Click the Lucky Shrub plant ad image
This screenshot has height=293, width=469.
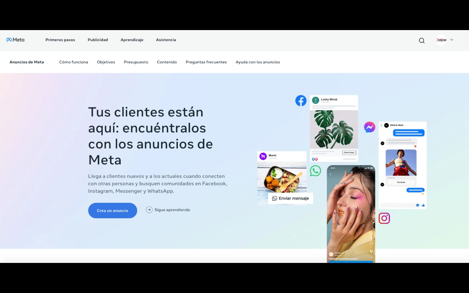point(334,129)
